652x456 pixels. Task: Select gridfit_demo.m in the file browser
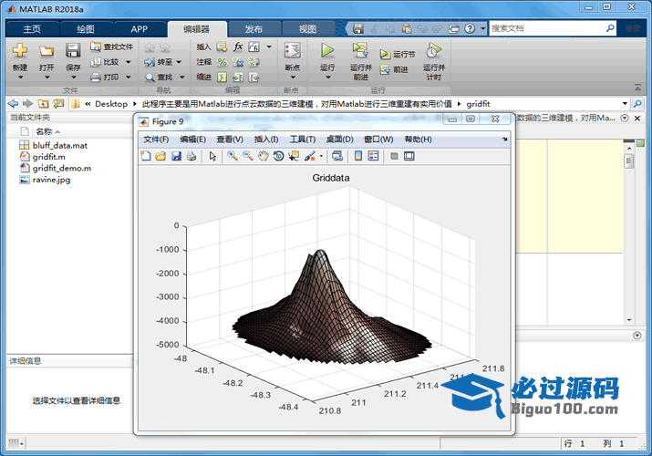point(61,168)
